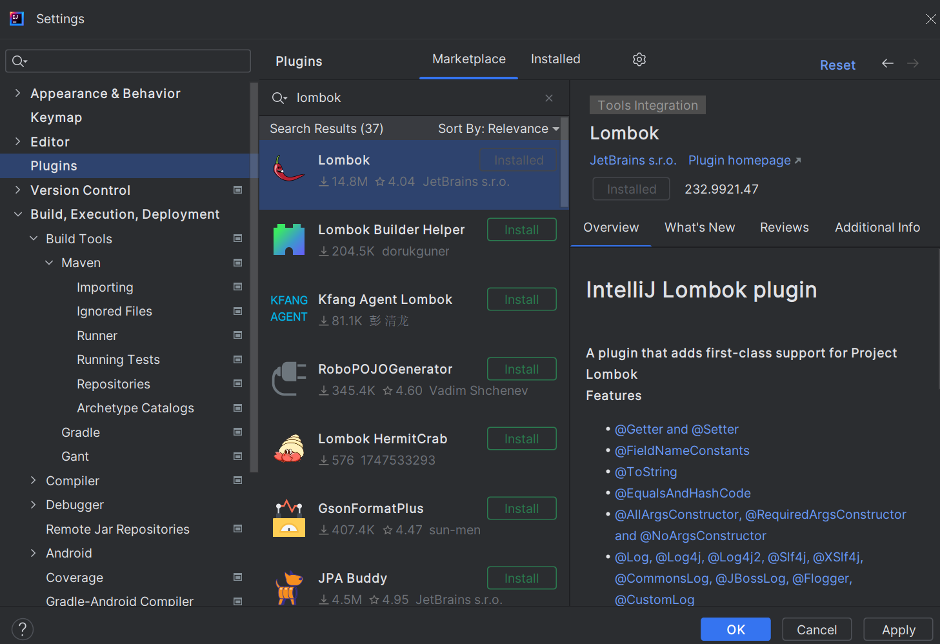This screenshot has width=940, height=644.
Task: Click Lombok HermitCrab crab icon
Action: 288,448
